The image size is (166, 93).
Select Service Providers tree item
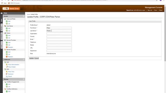coord(11,40)
